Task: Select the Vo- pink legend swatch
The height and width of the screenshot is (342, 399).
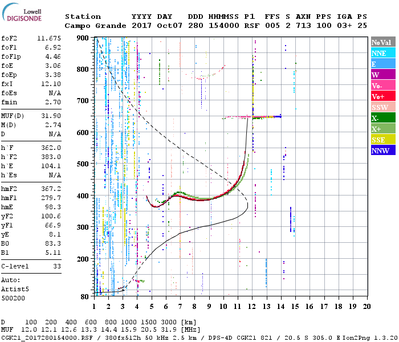Action: point(382,85)
